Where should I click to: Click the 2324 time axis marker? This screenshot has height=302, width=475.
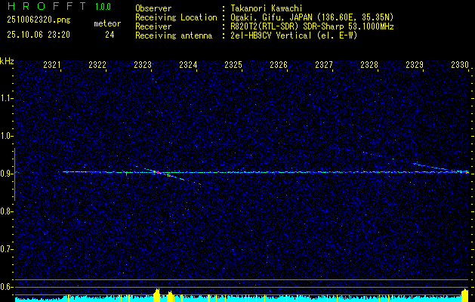pyautogui.click(x=188, y=64)
